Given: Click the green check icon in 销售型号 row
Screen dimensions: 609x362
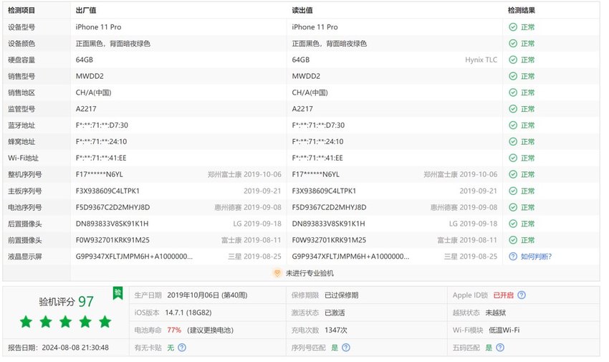Looking at the screenshot, I should click(513, 76).
